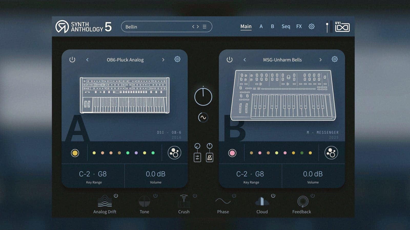Switch to the Main tab
The width and height of the screenshot is (410, 230).
(246, 26)
